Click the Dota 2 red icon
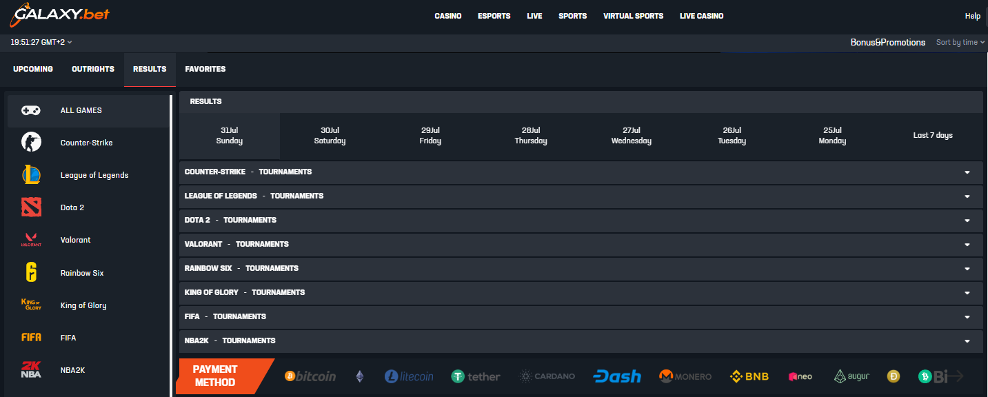Screen dimensions: 988x397 click(x=31, y=207)
